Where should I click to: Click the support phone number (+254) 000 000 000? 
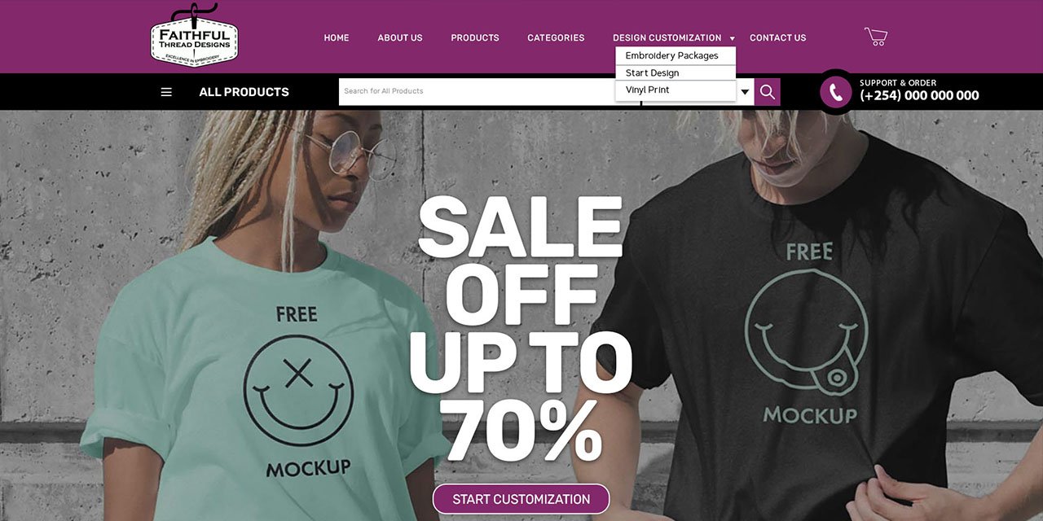click(x=919, y=95)
